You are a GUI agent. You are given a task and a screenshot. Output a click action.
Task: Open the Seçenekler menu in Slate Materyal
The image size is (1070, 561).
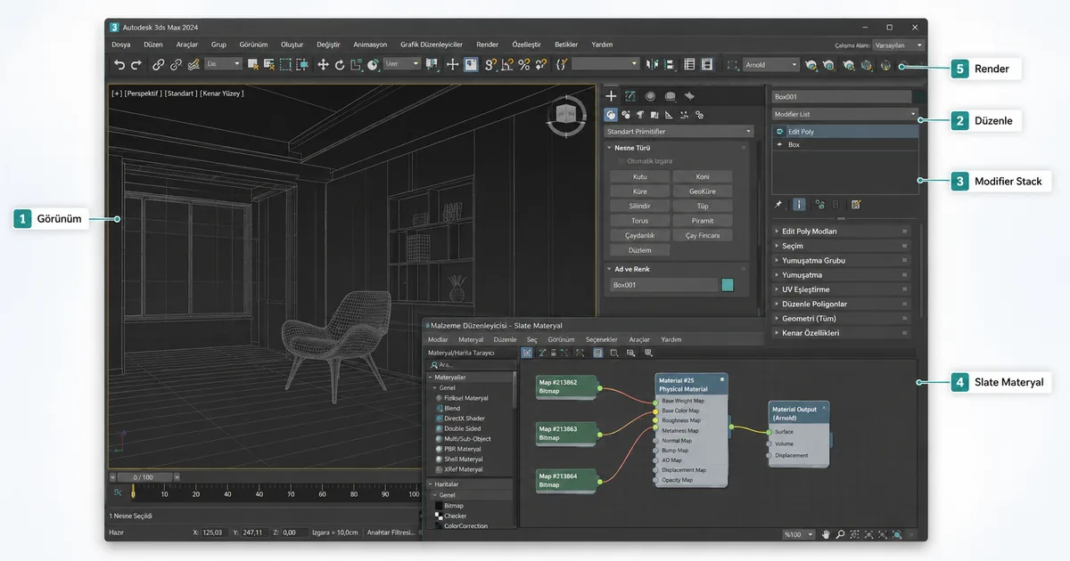(x=602, y=339)
